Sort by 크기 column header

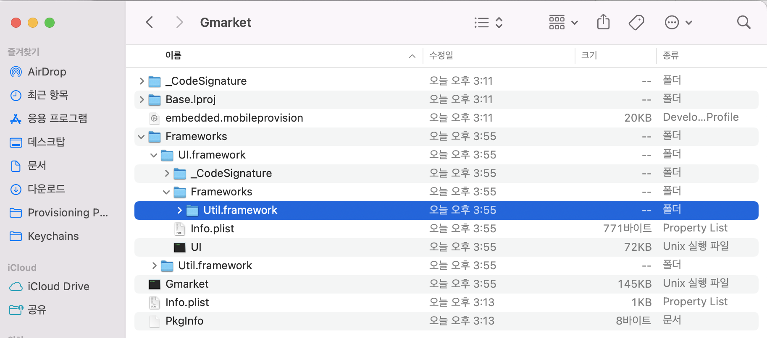coord(589,55)
